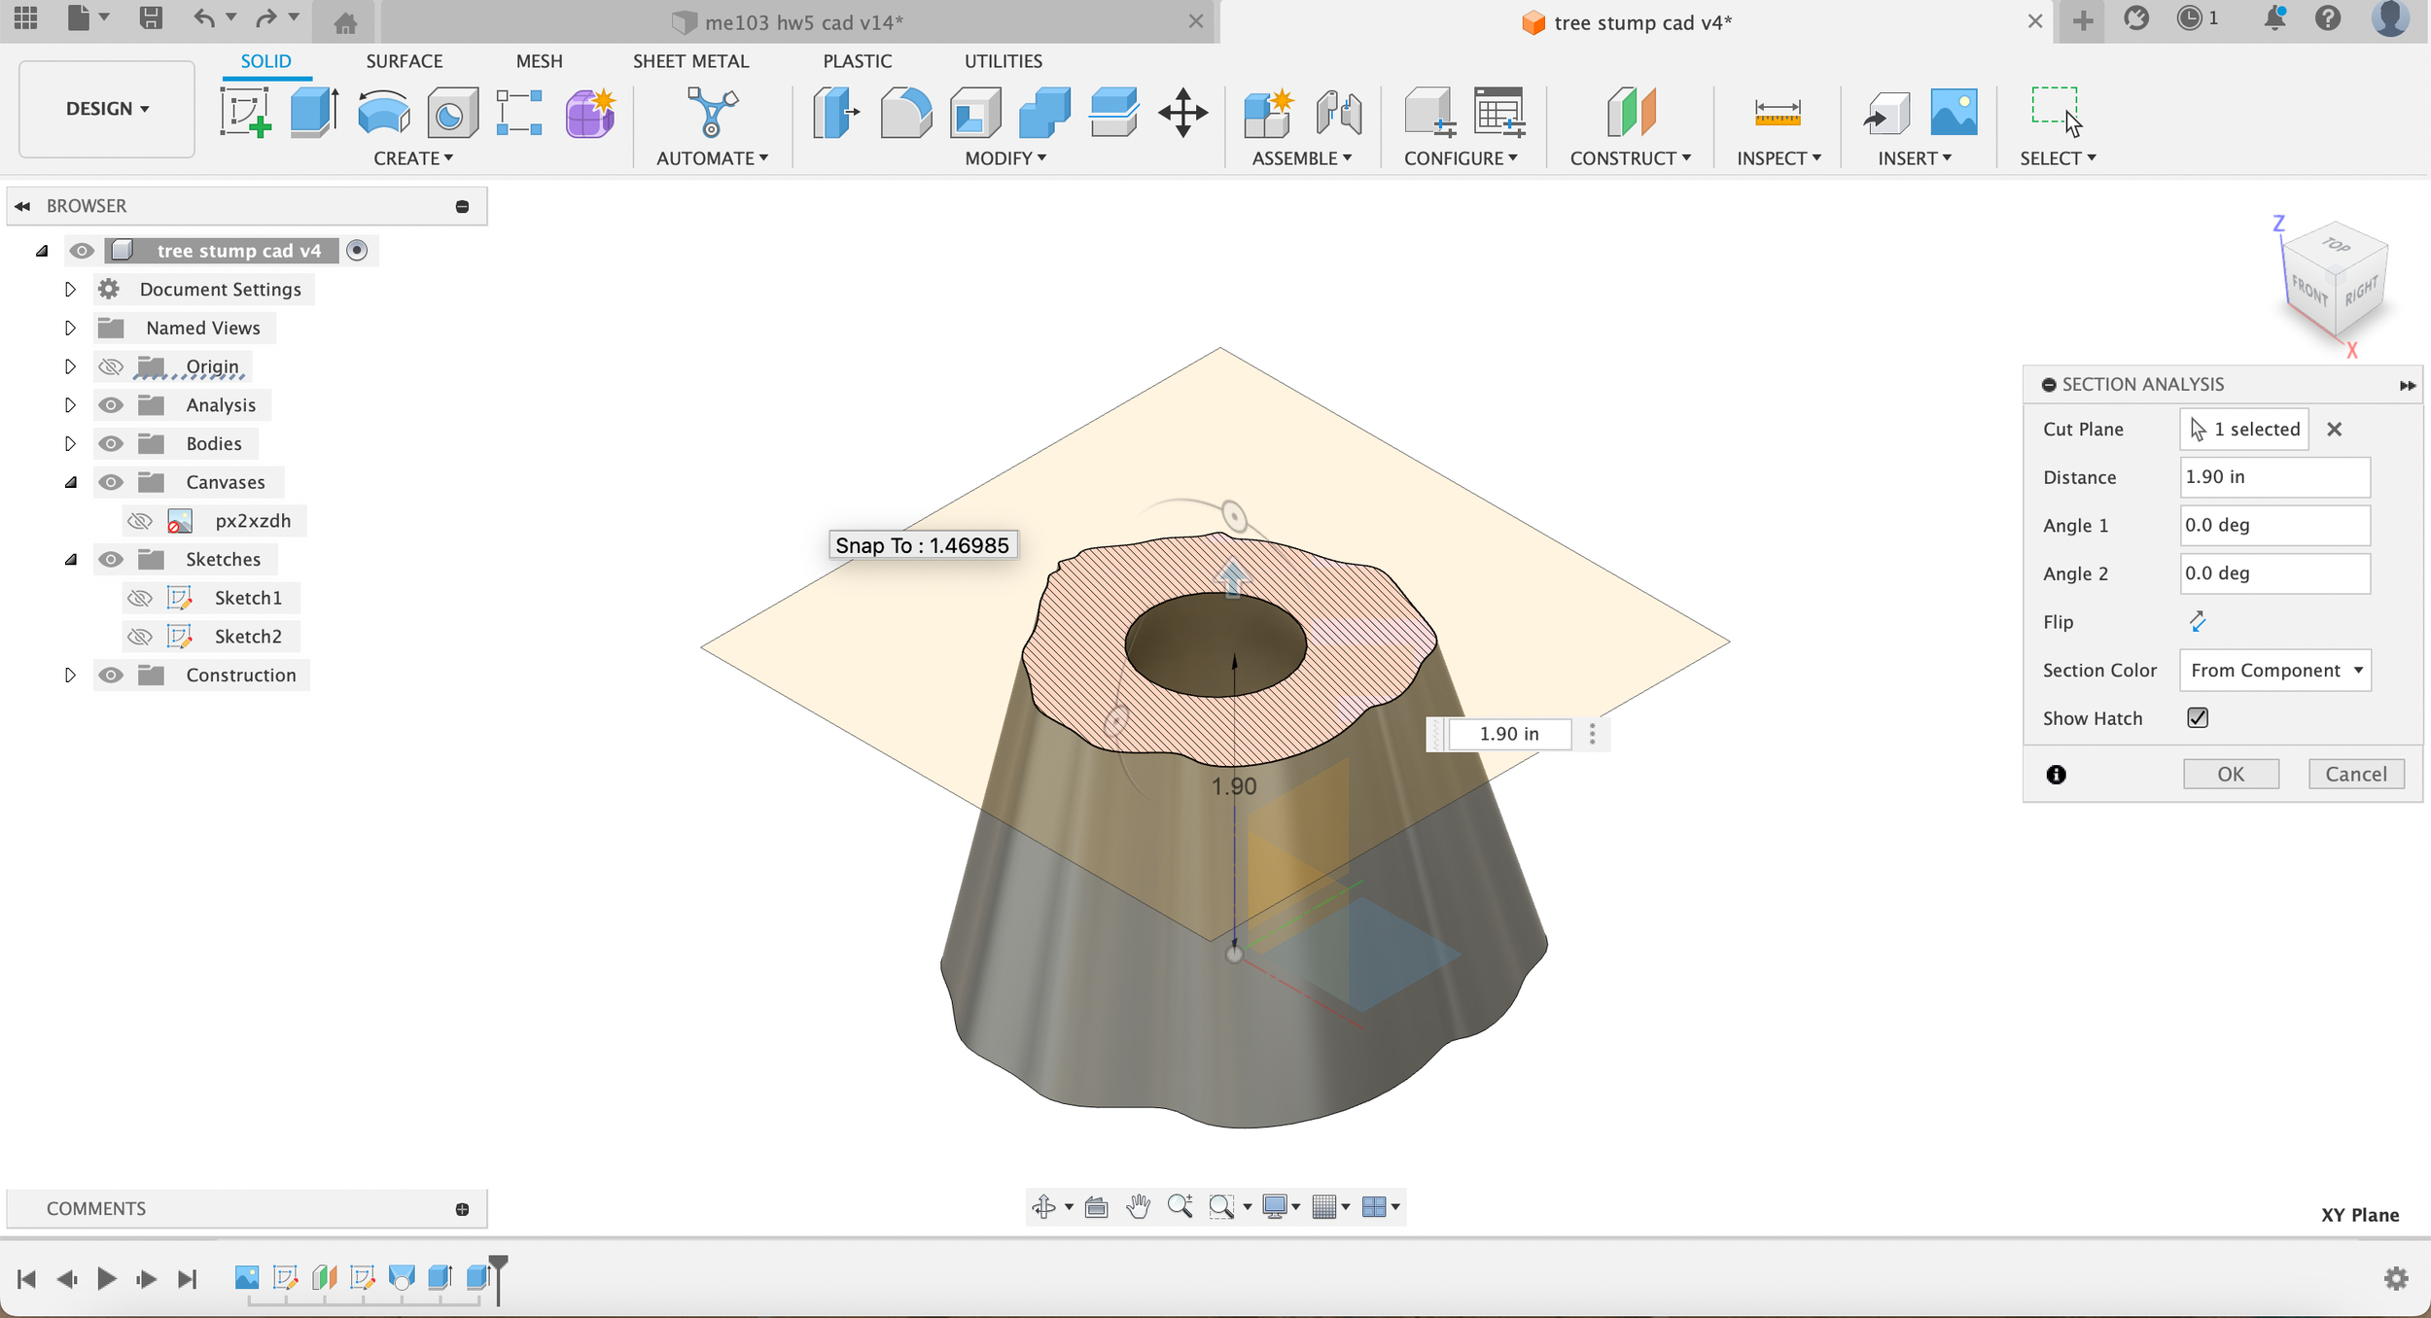Click OK in Section Analysis
The image size is (2431, 1318).
coord(2230,774)
